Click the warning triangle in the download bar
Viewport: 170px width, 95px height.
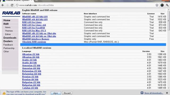[4, 93]
